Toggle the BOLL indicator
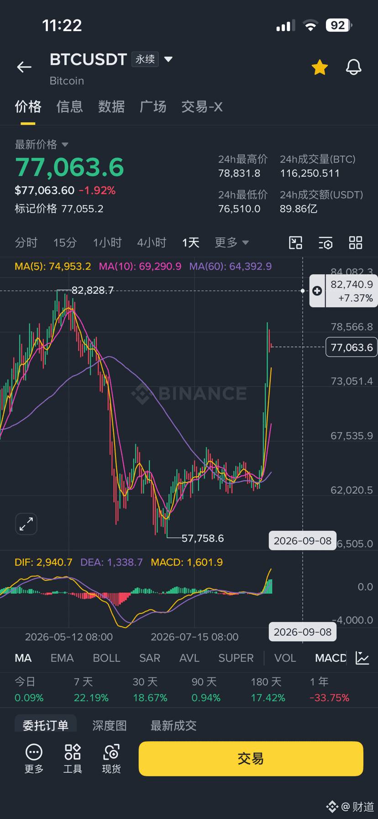Screen dimensions: 378x819 click(x=106, y=658)
